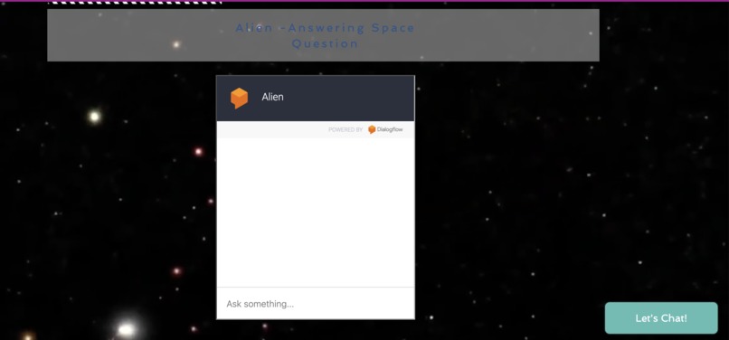Click the "POWERED BY" label

[346, 130]
